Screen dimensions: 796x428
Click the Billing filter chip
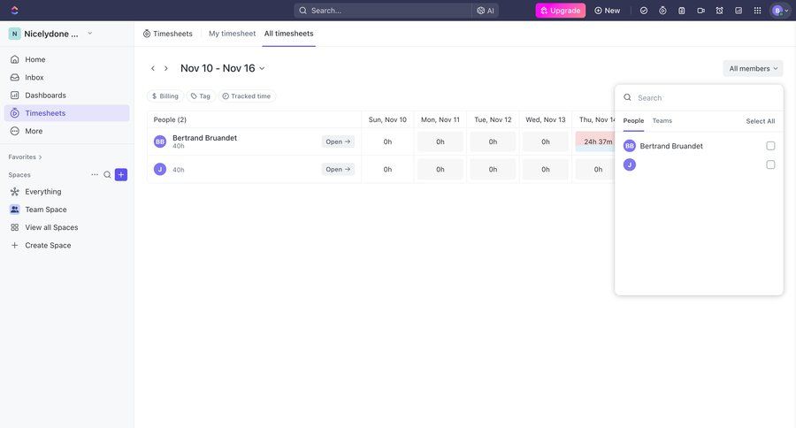point(165,96)
